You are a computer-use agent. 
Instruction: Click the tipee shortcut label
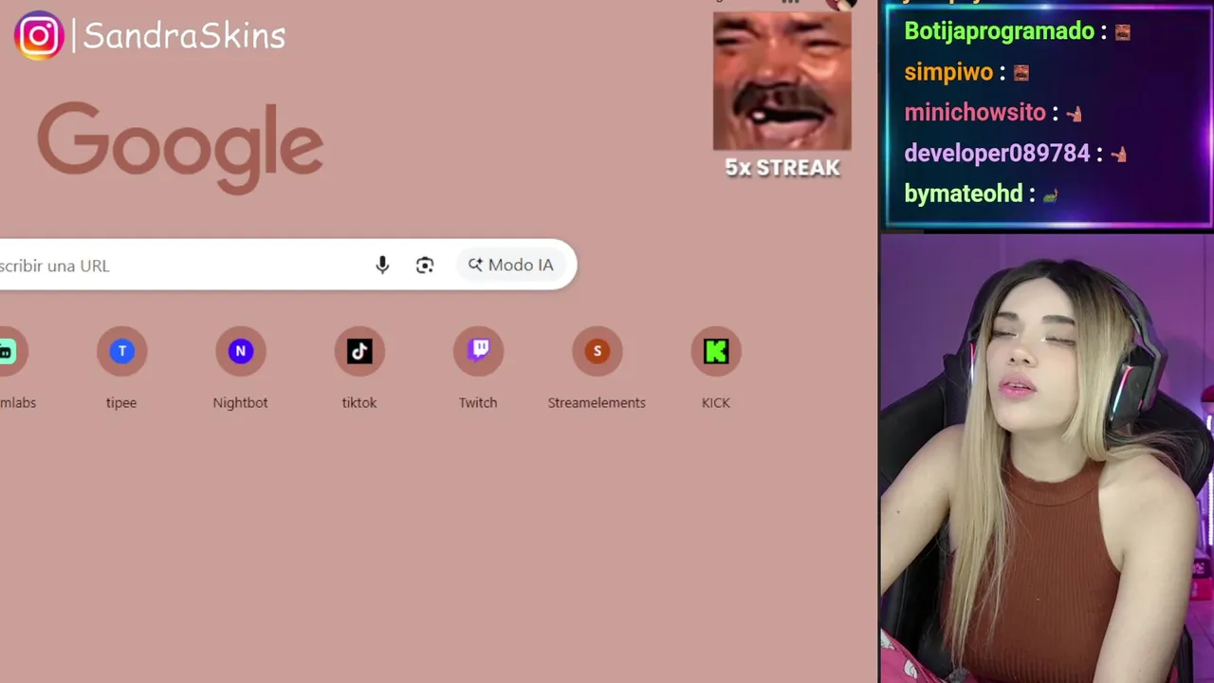coord(121,402)
